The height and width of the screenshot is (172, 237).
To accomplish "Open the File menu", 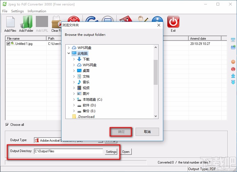I will click(4, 11).
